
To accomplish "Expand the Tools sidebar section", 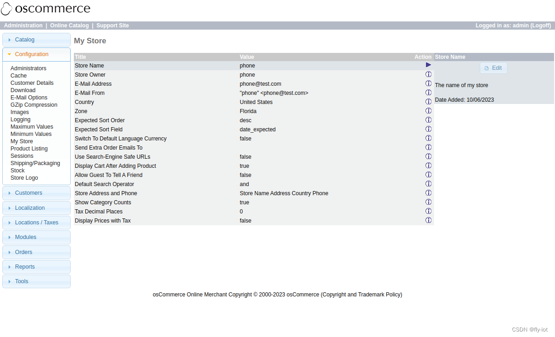I will [36, 281].
